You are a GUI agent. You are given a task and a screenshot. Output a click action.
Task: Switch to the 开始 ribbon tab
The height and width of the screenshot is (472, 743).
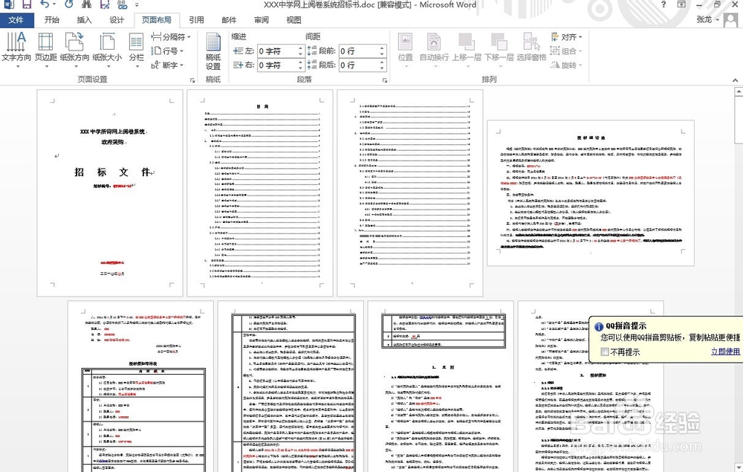(x=51, y=20)
